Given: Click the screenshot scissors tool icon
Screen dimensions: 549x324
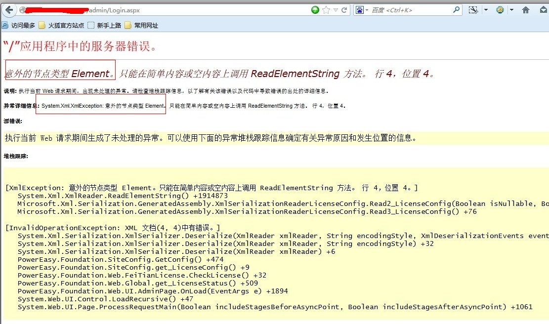Looking at the screenshot, I should [x=473, y=10].
